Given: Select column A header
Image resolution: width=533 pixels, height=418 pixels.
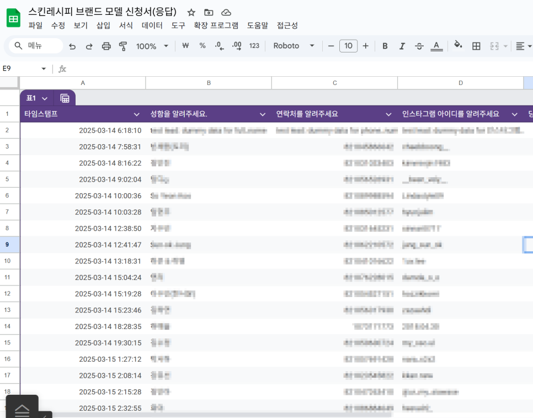Looking at the screenshot, I should 83,83.
